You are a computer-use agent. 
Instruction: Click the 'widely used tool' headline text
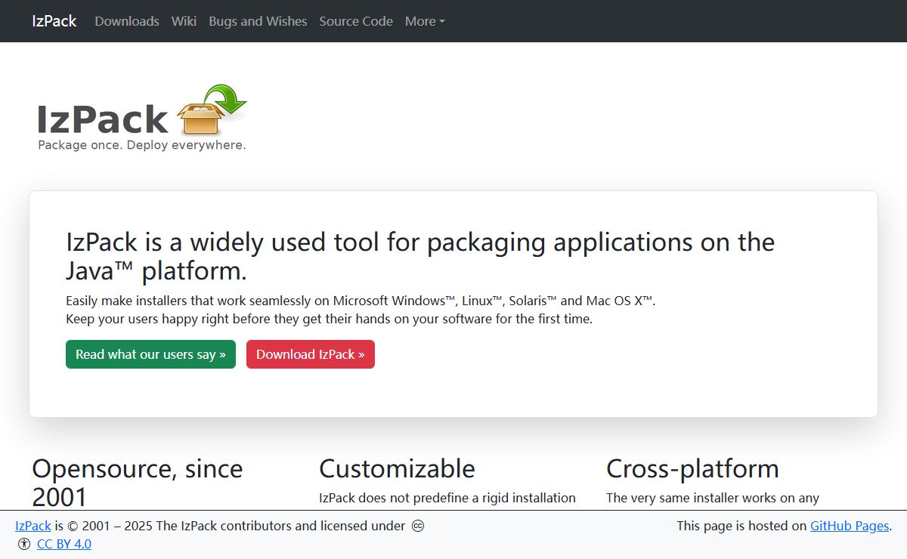420,256
